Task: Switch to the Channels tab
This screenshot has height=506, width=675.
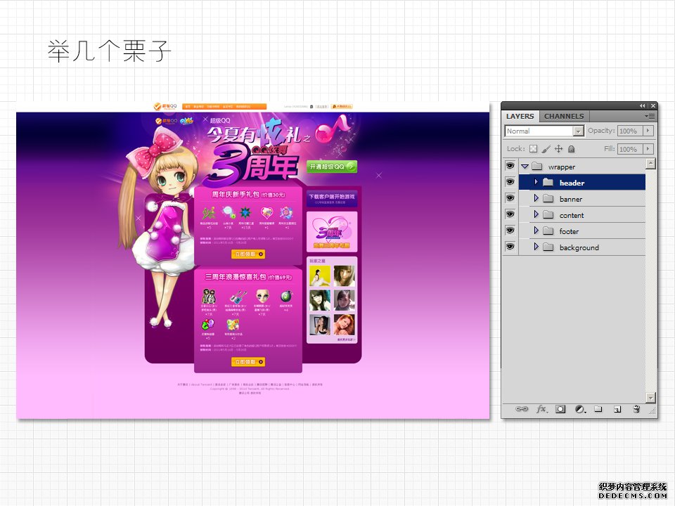Action: pos(564,116)
